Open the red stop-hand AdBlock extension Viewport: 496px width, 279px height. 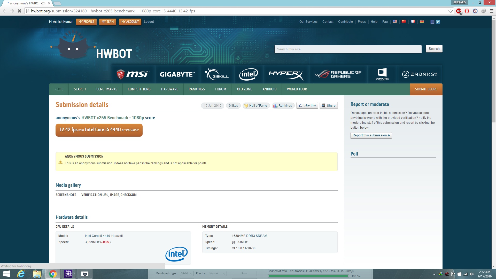pos(467,11)
